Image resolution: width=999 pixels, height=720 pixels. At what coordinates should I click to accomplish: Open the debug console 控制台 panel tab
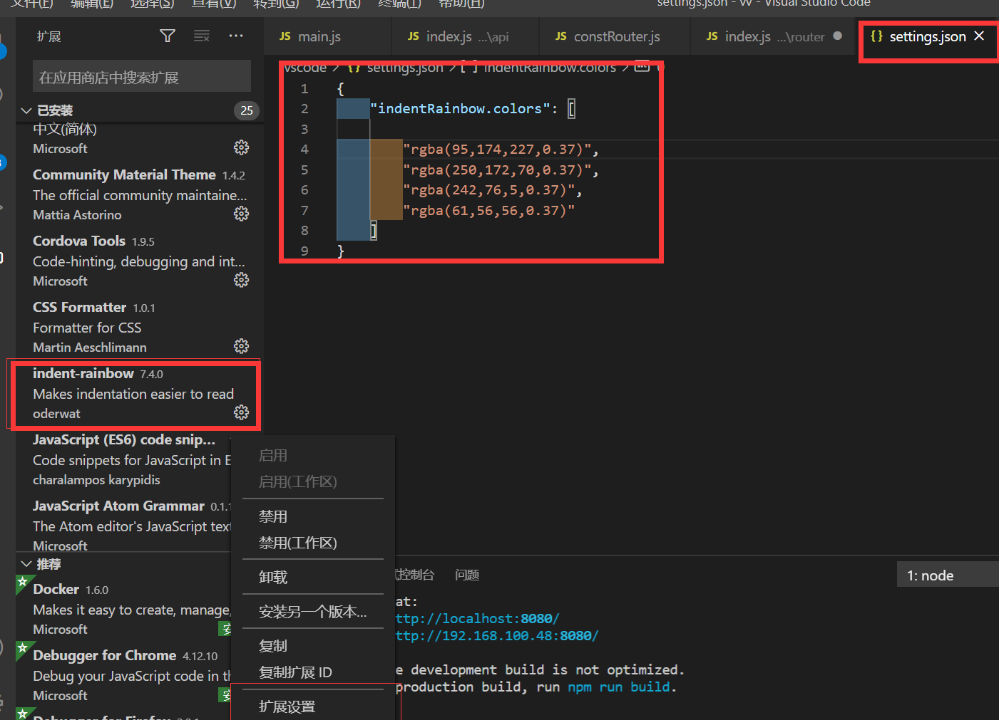(415, 575)
